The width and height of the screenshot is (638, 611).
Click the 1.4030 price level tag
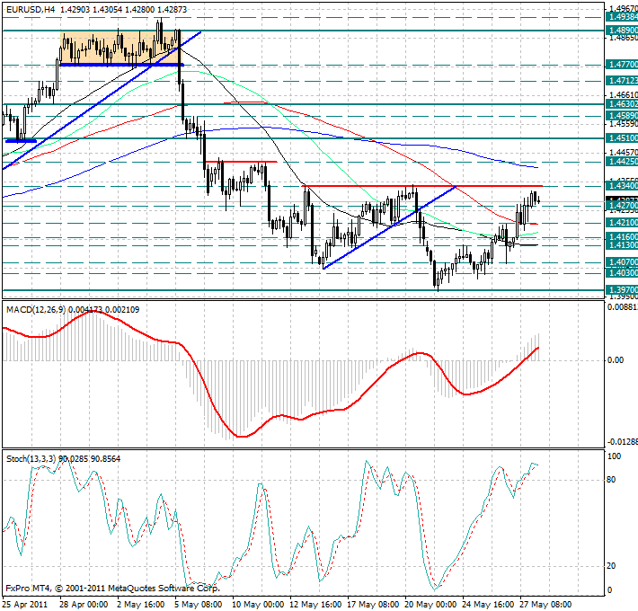[622, 273]
